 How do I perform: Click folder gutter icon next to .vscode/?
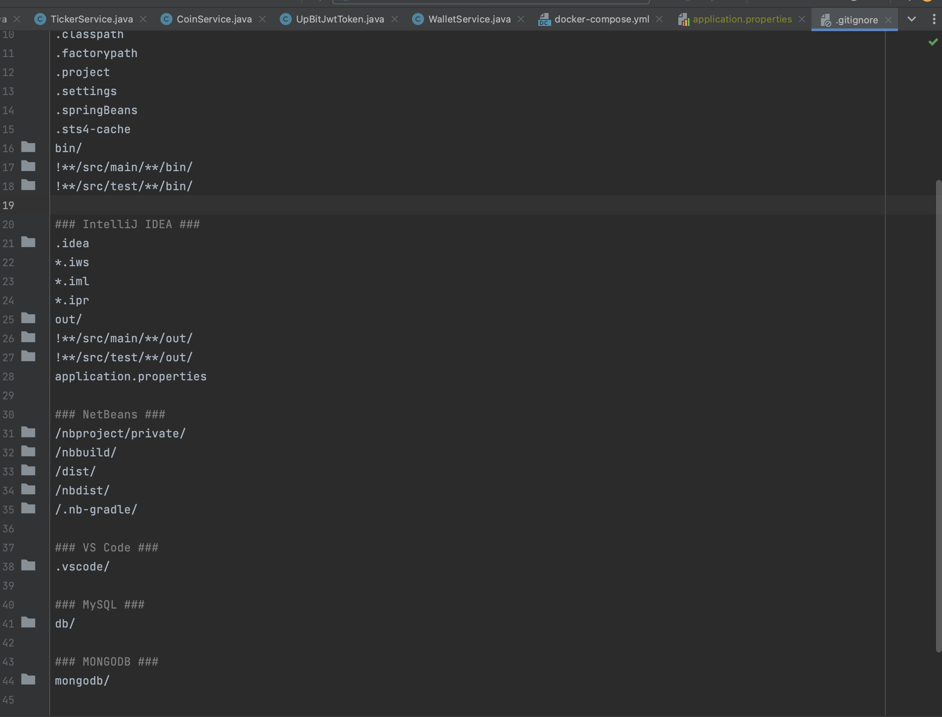(x=29, y=566)
